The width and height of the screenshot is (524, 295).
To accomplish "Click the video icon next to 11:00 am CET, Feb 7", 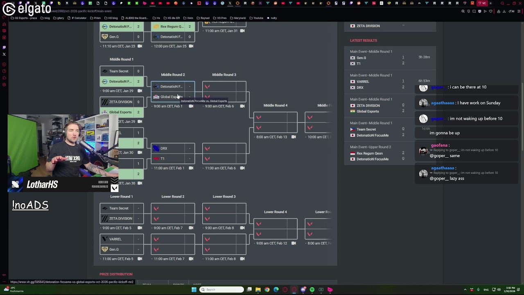I will (191, 259).
